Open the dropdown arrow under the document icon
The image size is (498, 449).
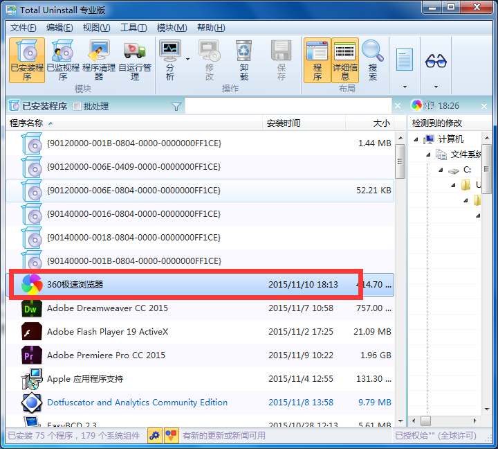(405, 87)
